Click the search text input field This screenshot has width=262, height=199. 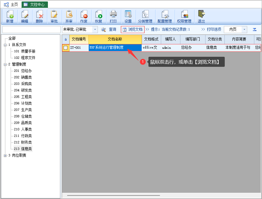click(31, 30)
